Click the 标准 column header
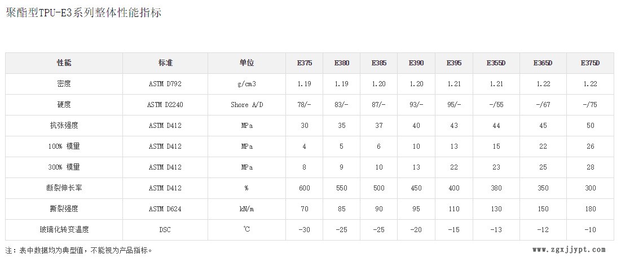621x262 pixels. click(165, 63)
